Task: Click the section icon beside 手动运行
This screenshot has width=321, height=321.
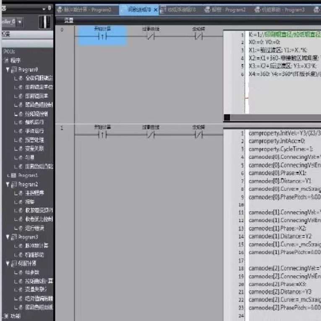Action: click(x=21, y=131)
